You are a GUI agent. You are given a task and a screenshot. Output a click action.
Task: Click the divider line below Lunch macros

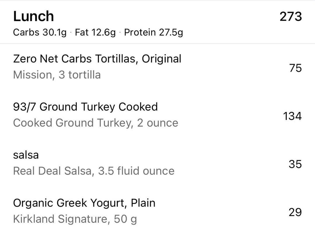157,43
